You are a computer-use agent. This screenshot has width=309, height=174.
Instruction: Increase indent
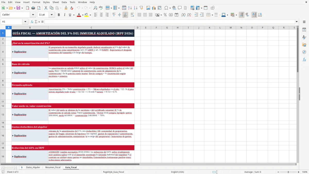click(196, 15)
